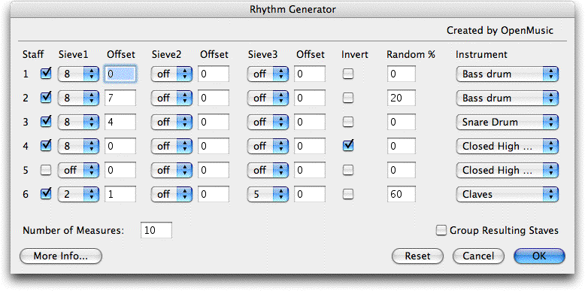
Task: Check Invert for staff 1
Action: [348, 74]
